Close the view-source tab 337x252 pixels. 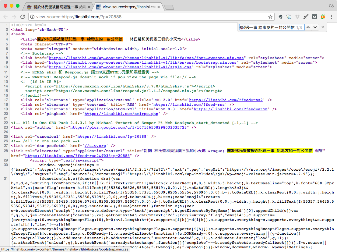tap(159, 7)
